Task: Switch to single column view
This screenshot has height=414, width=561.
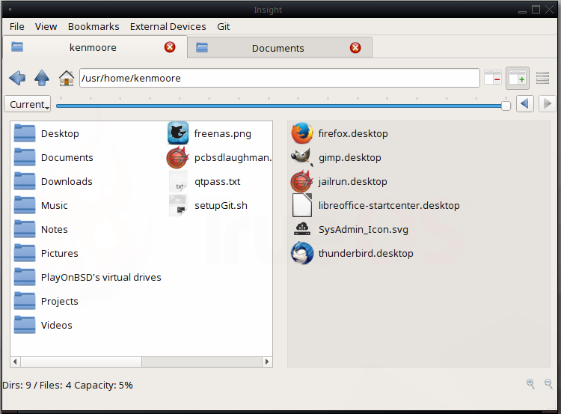Action: 492,78
